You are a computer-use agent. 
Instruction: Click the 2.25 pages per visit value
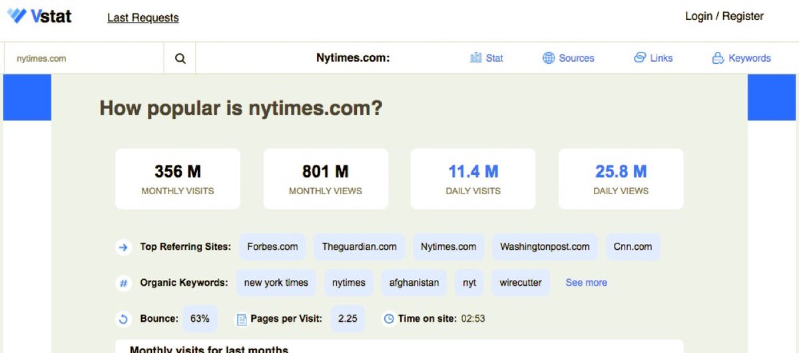(x=348, y=318)
